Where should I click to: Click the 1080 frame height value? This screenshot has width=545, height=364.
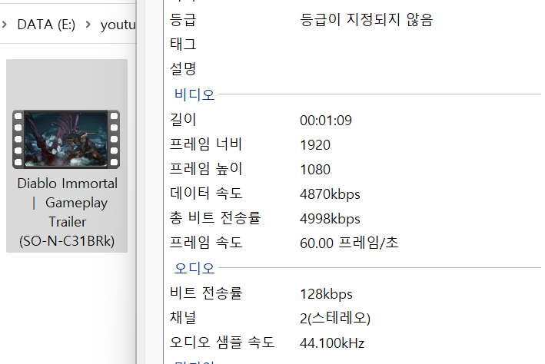pyautogui.click(x=315, y=170)
